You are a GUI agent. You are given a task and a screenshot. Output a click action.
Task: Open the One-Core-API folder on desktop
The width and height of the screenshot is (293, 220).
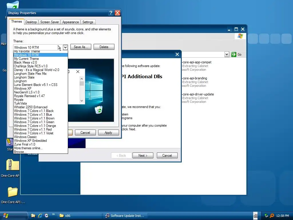point(13,192)
